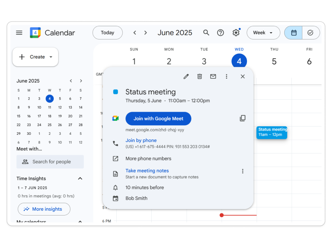Delete the Status meeting event

pos(200,76)
